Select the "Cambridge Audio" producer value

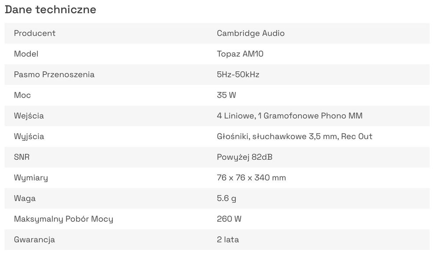[x=250, y=33]
